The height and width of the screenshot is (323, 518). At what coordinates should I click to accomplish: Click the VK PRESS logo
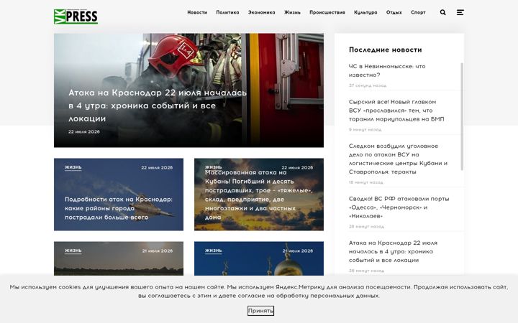point(76,17)
